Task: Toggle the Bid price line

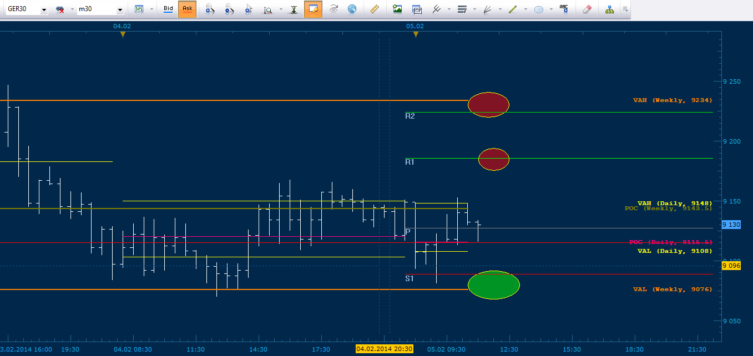Action: [x=168, y=9]
